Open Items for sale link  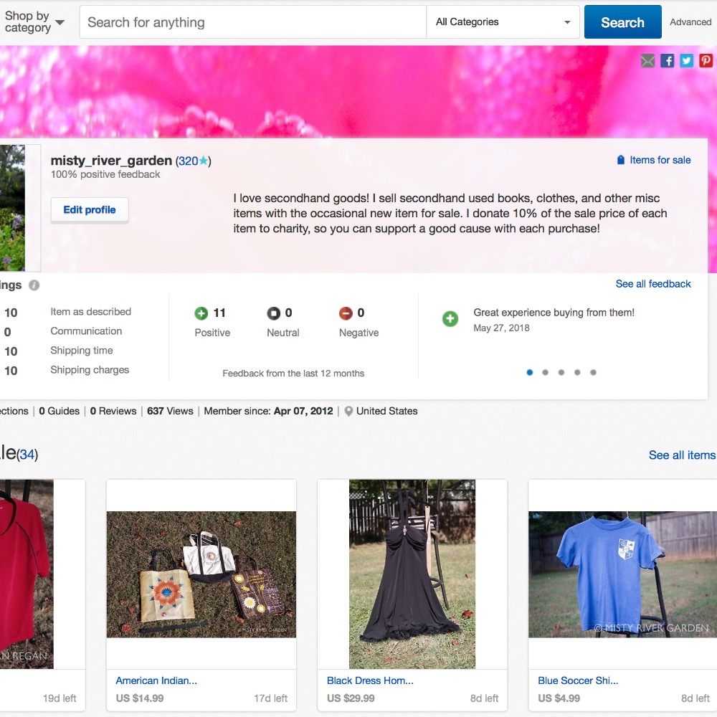[x=654, y=160]
